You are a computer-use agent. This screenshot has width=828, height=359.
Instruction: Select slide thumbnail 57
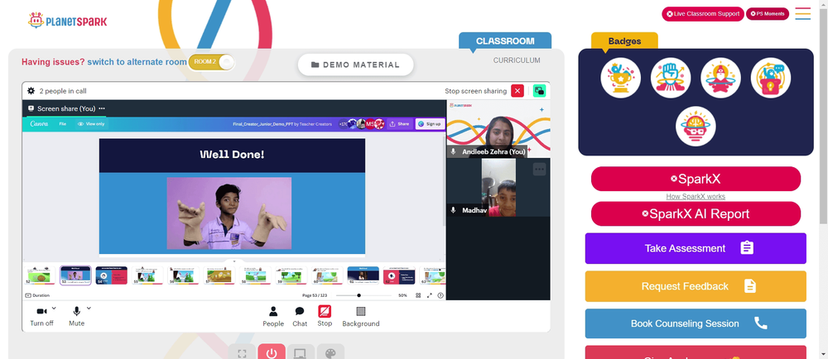[x=219, y=275]
